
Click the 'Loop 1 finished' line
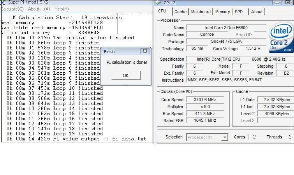click(x=53, y=43)
